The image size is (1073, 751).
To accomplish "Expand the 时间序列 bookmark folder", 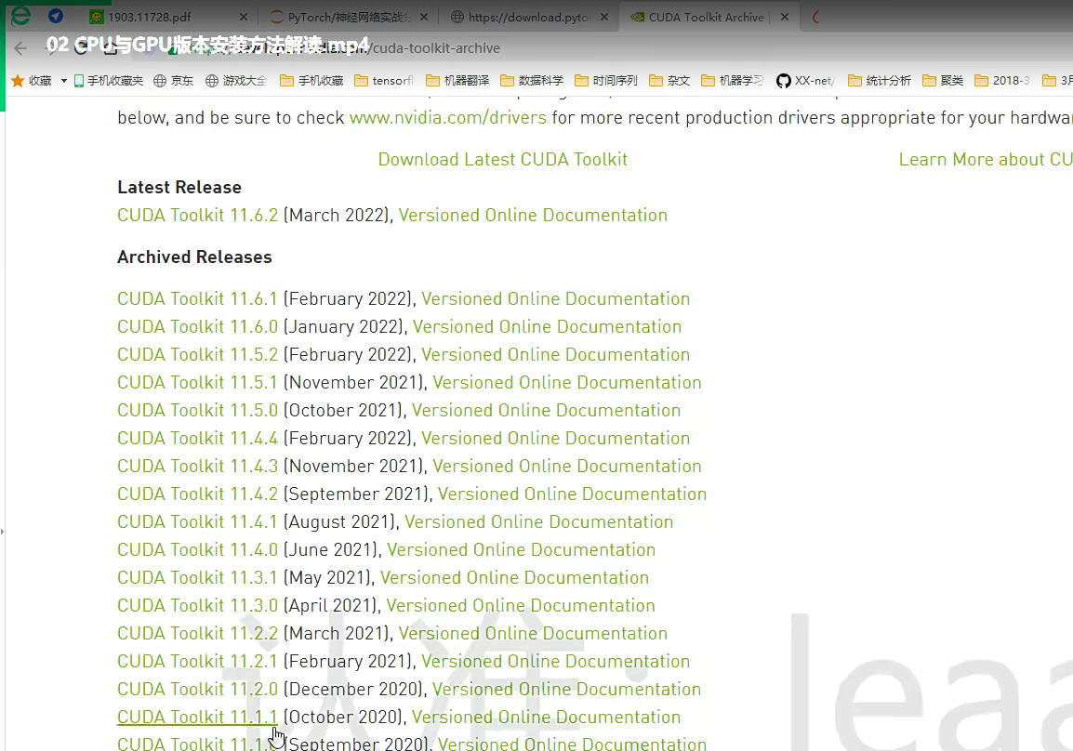I will (606, 81).
